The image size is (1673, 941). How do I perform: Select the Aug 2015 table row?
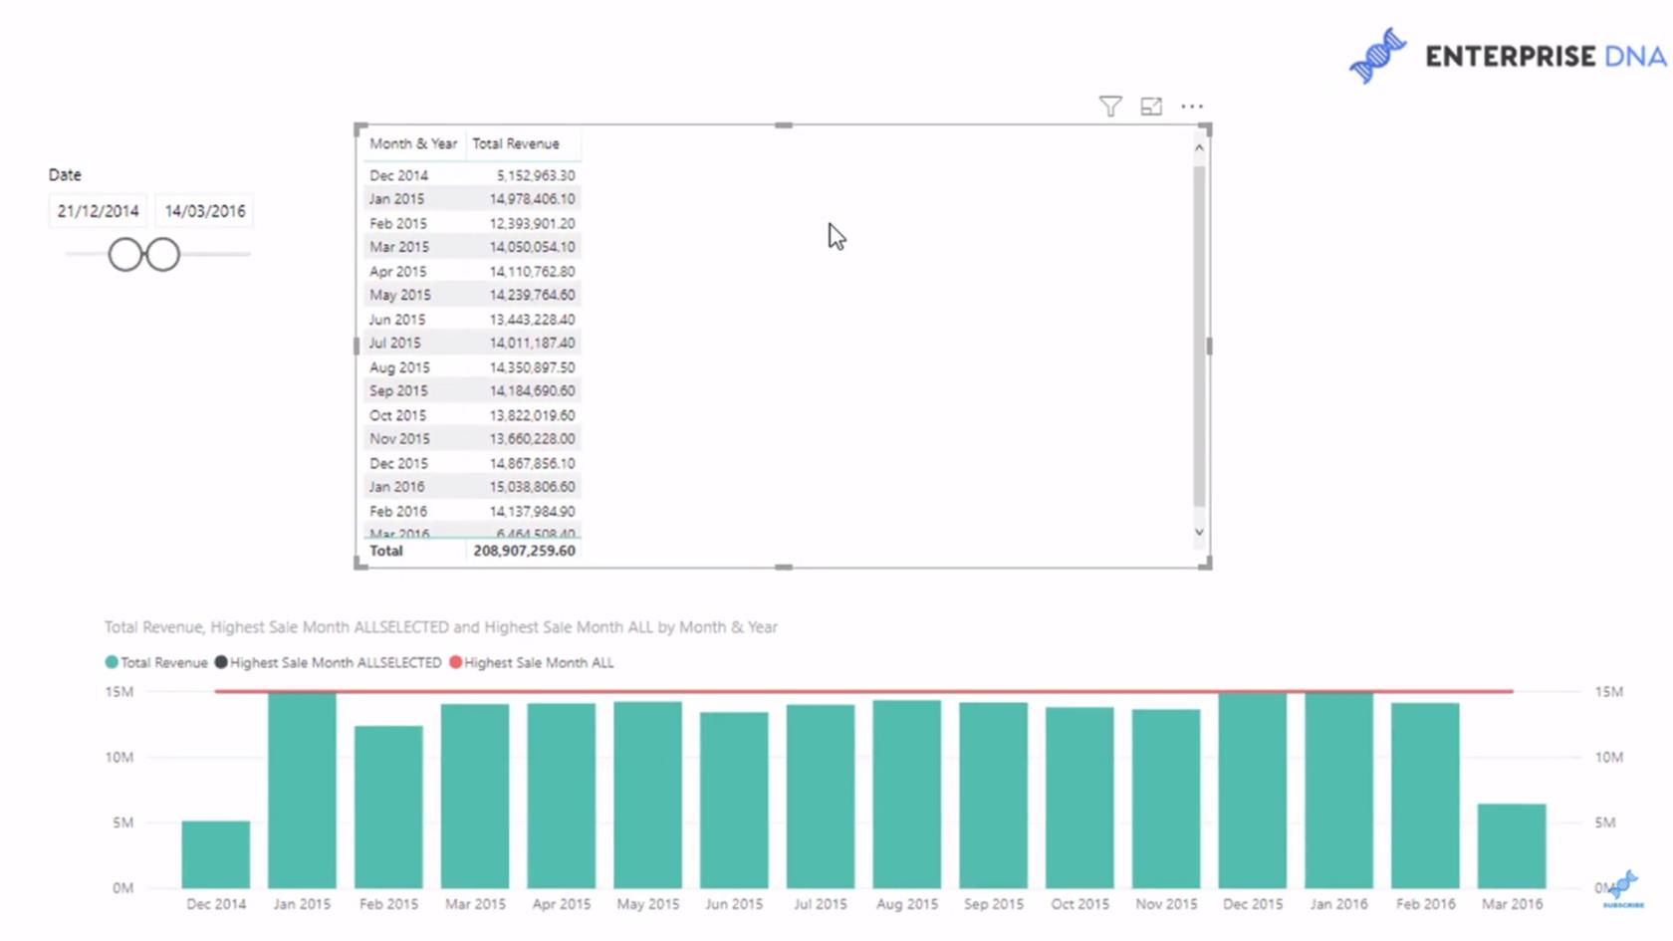tap(472, 367)
